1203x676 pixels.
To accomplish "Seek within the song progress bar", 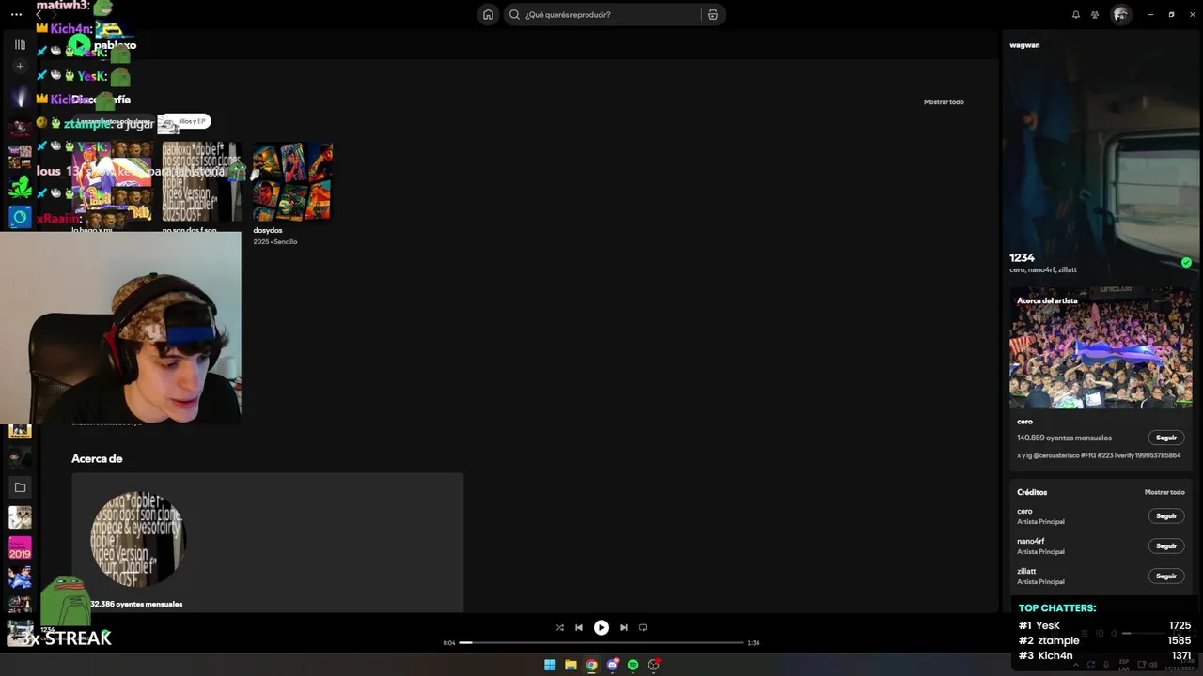I will pos(601,642).
